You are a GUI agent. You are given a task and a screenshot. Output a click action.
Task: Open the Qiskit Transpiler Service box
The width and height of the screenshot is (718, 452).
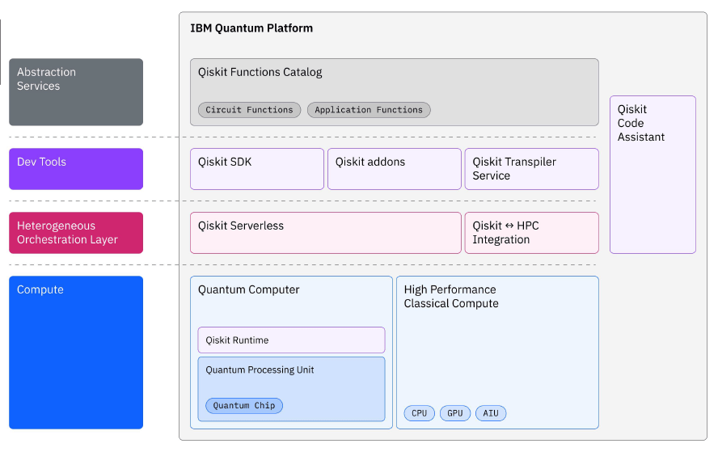(532, 169)
